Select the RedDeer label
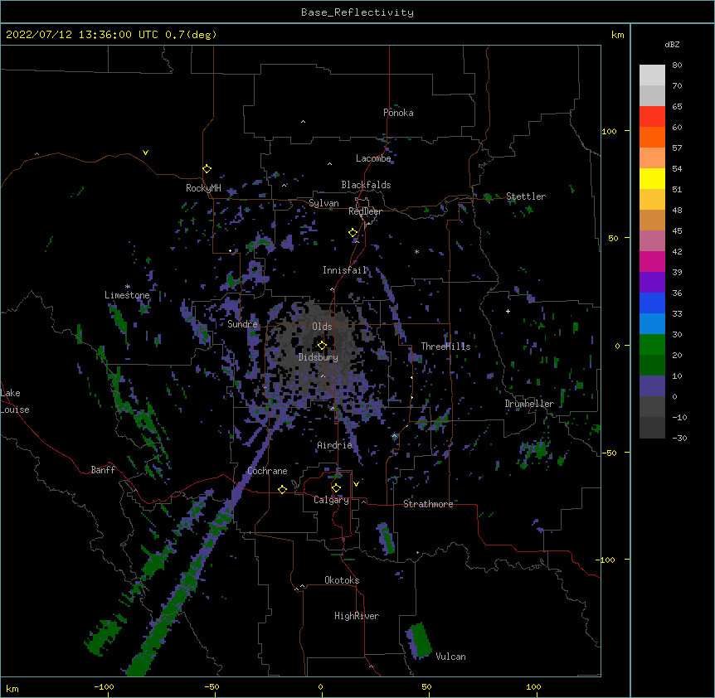Screen dimensions: 715x698 pyautogui.click(x=365, y=211)
